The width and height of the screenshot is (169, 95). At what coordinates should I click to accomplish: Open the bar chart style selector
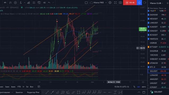click(x=10, y=3)
